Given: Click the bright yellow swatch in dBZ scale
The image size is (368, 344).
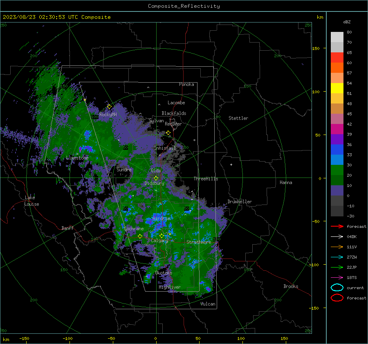Looking at the screenshot, I should point(337,88).
